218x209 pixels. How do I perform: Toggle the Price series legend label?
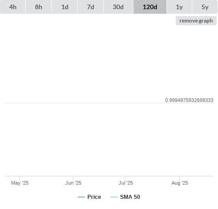click(x=94, y=197)
